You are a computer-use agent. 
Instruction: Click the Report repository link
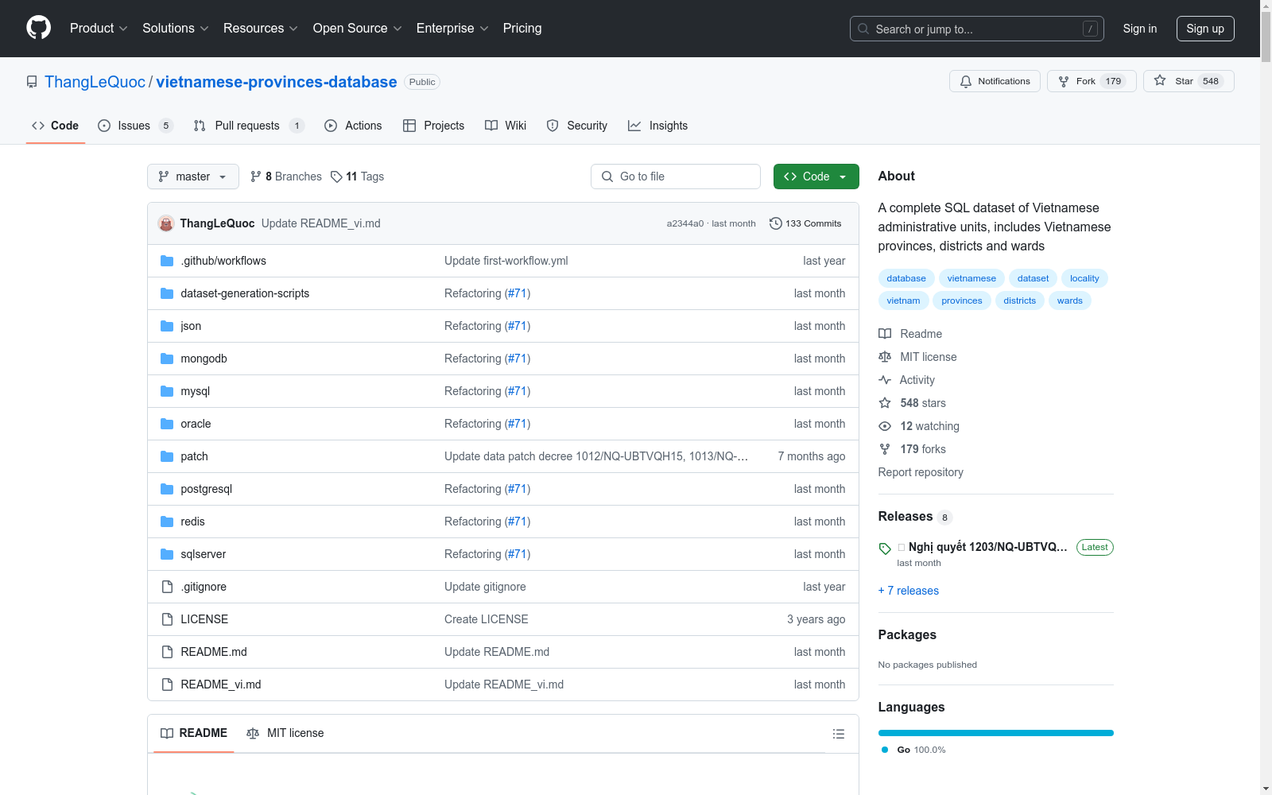click(921, 472)
